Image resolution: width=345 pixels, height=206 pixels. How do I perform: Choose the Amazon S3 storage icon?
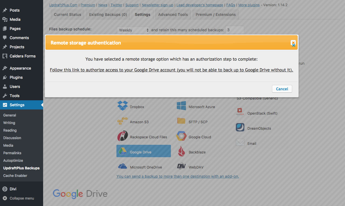tap(122, 121)
